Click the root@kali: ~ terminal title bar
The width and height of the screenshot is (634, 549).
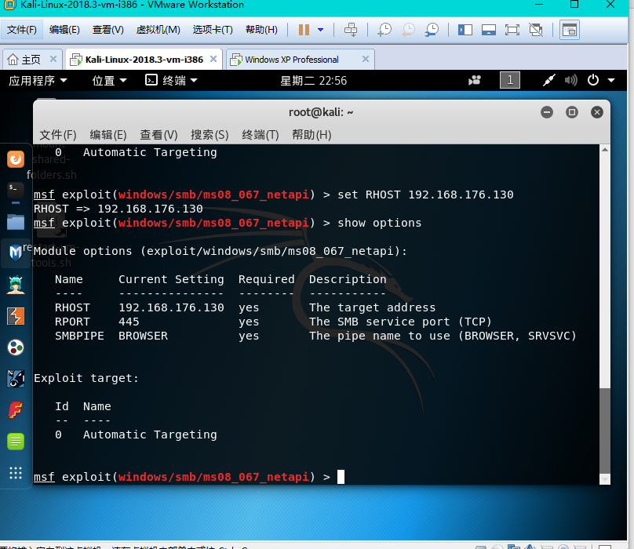click(x=321, y=112)
